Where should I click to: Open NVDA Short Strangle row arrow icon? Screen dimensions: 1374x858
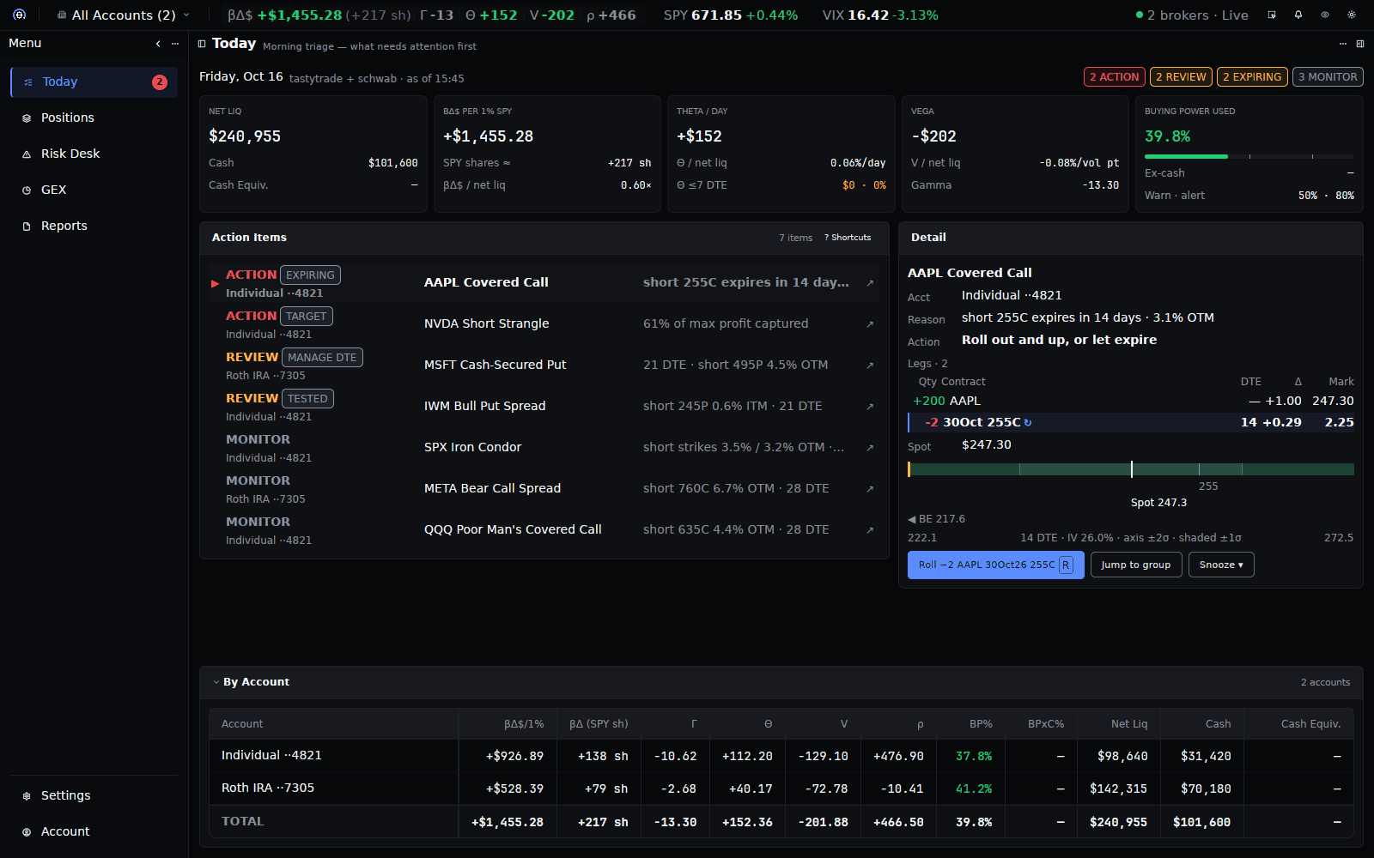click(x=870, y=324)
